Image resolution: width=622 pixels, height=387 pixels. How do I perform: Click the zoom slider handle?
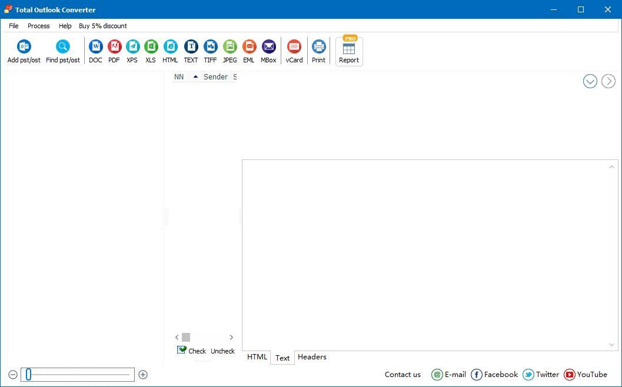(28, 375)
